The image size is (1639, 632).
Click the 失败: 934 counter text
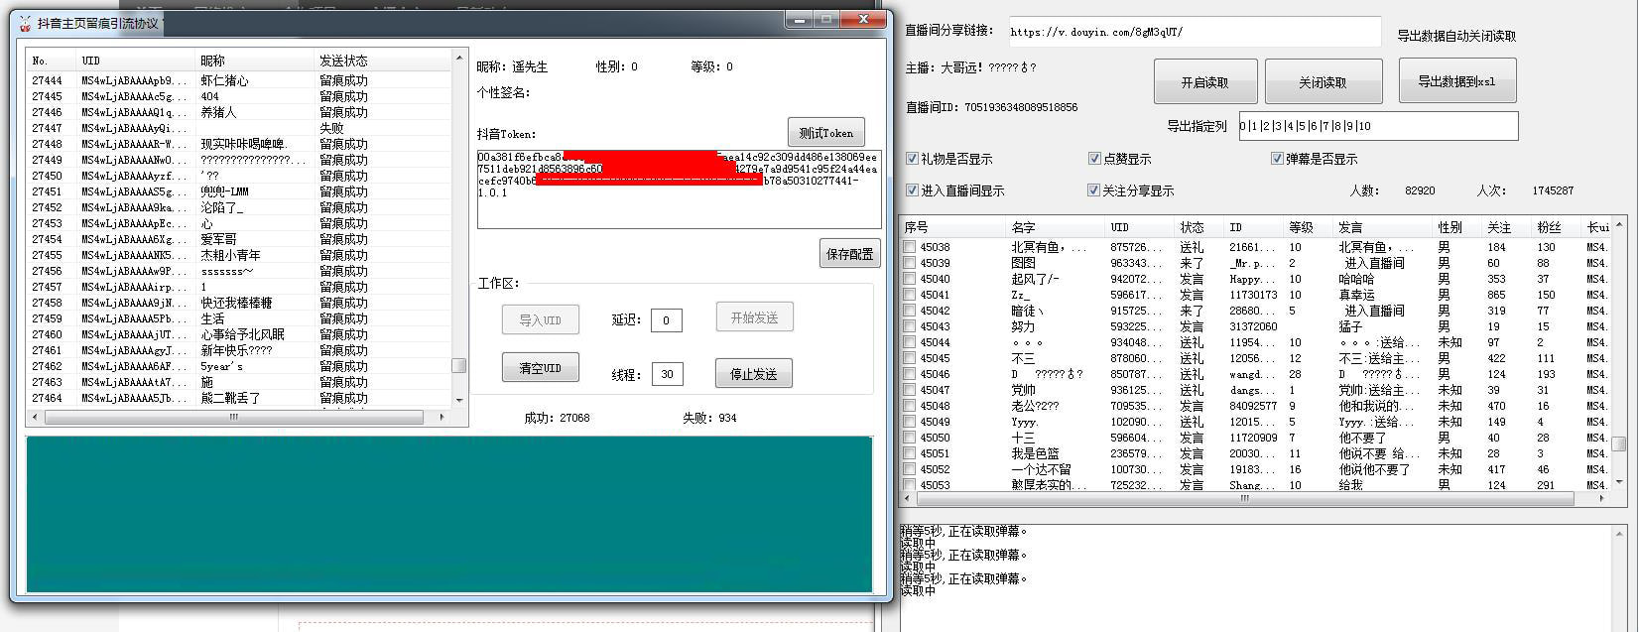(x=709, y=418)
